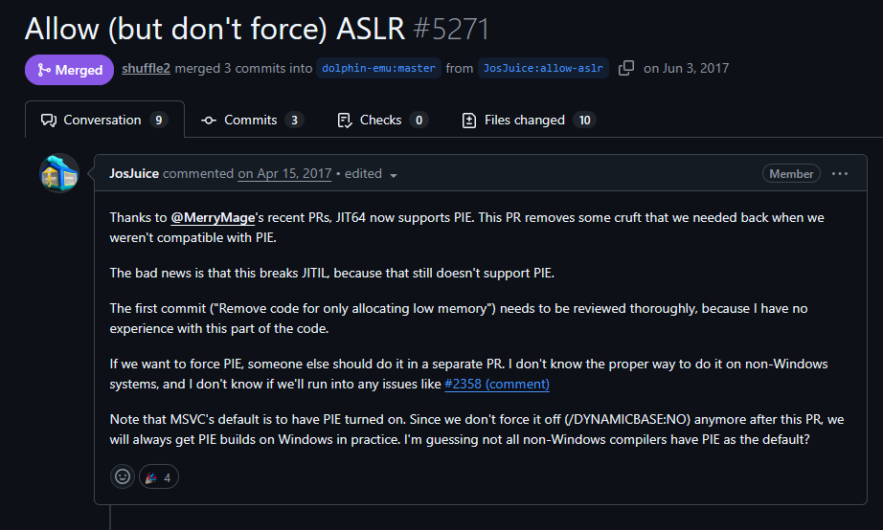This screenshot has width=883, height=530.
Task: Open the JosJuice:allow-aslr head branch link
Action: [x=543, y=69]
